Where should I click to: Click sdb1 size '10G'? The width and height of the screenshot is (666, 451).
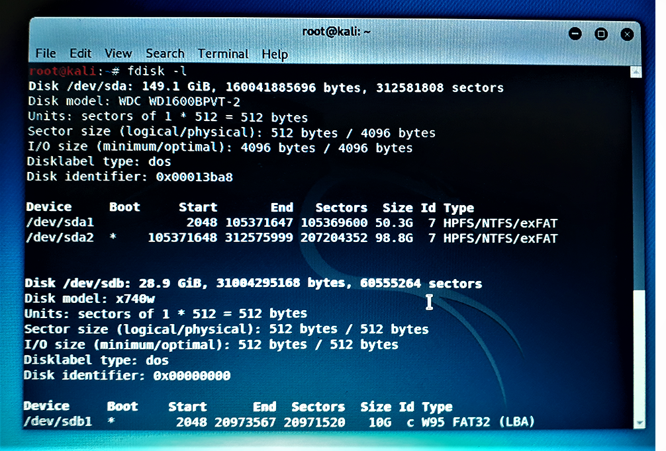(x=380, y=422)
